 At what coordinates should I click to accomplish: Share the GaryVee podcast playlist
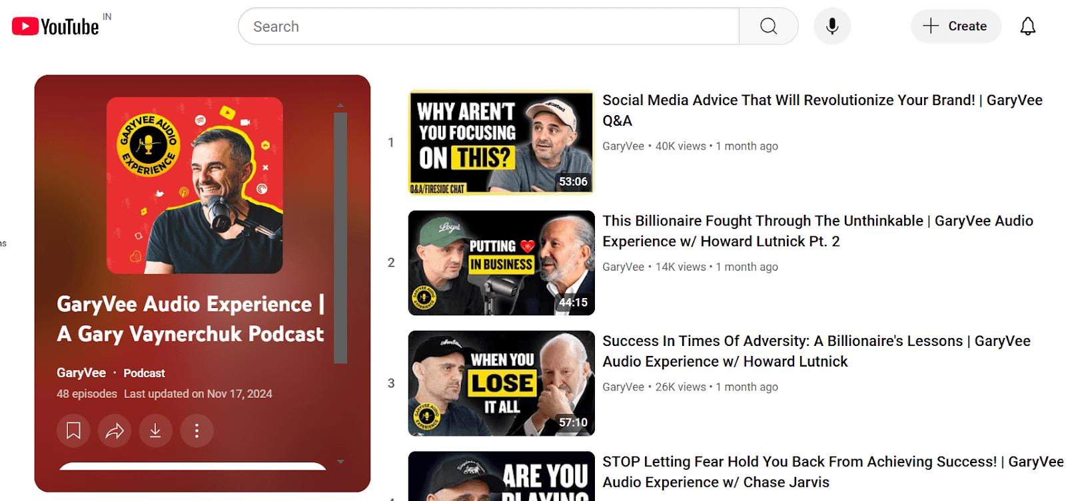(x=115, y=431)
